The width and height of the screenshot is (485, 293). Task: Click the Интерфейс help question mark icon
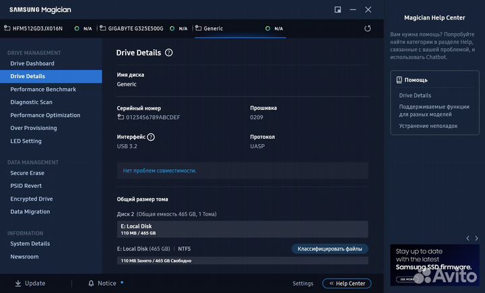pos(151,137)
